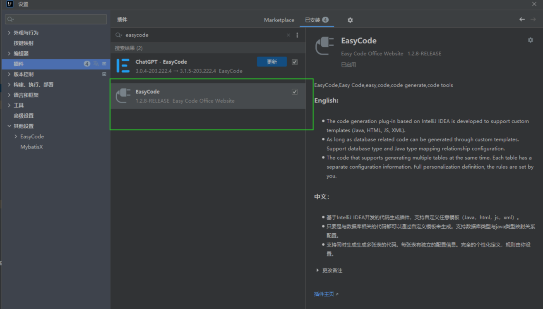Click the ChatGPT - EasyCode plugin logo
This screenshot has height=309, width=543.
(123, 66)
